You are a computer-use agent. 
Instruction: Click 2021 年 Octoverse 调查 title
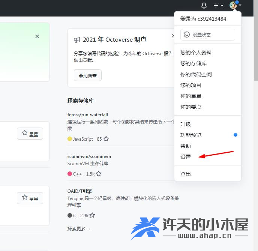[x=114, y=40]
